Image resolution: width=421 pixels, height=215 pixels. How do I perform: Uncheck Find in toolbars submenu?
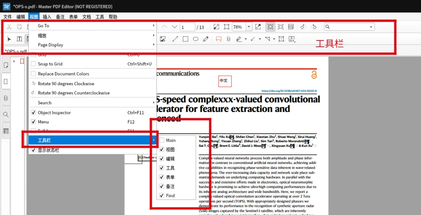(161, 196)
